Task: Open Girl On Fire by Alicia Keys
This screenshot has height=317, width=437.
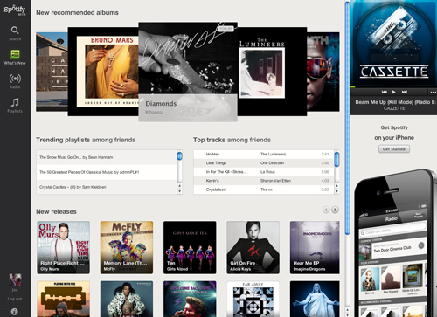Action: 253,247
